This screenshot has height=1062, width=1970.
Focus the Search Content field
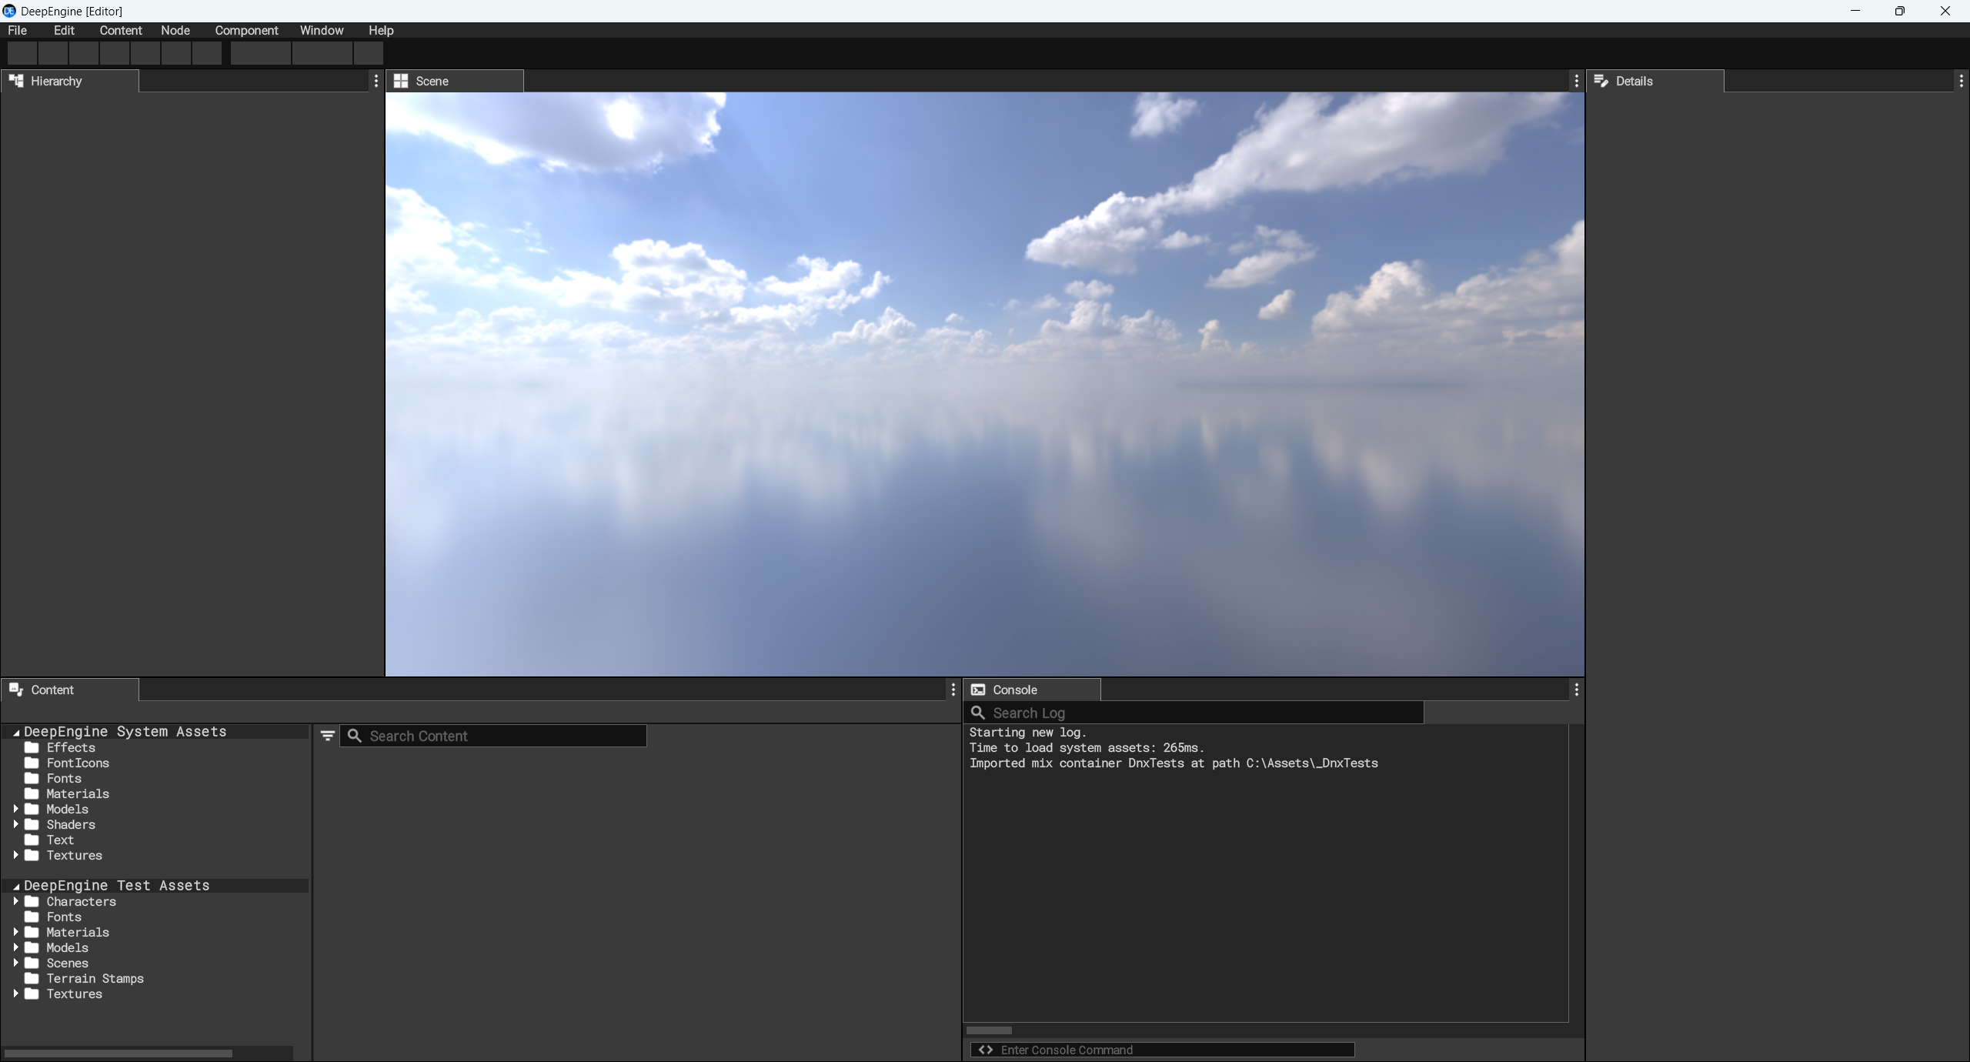(493, 736)
